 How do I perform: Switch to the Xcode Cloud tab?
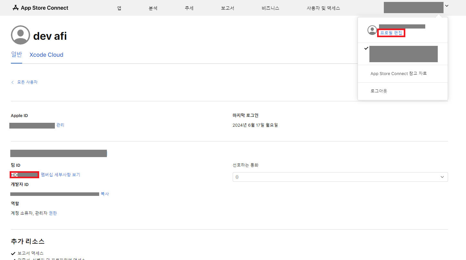pyautogui.click(x=46, y=55)
